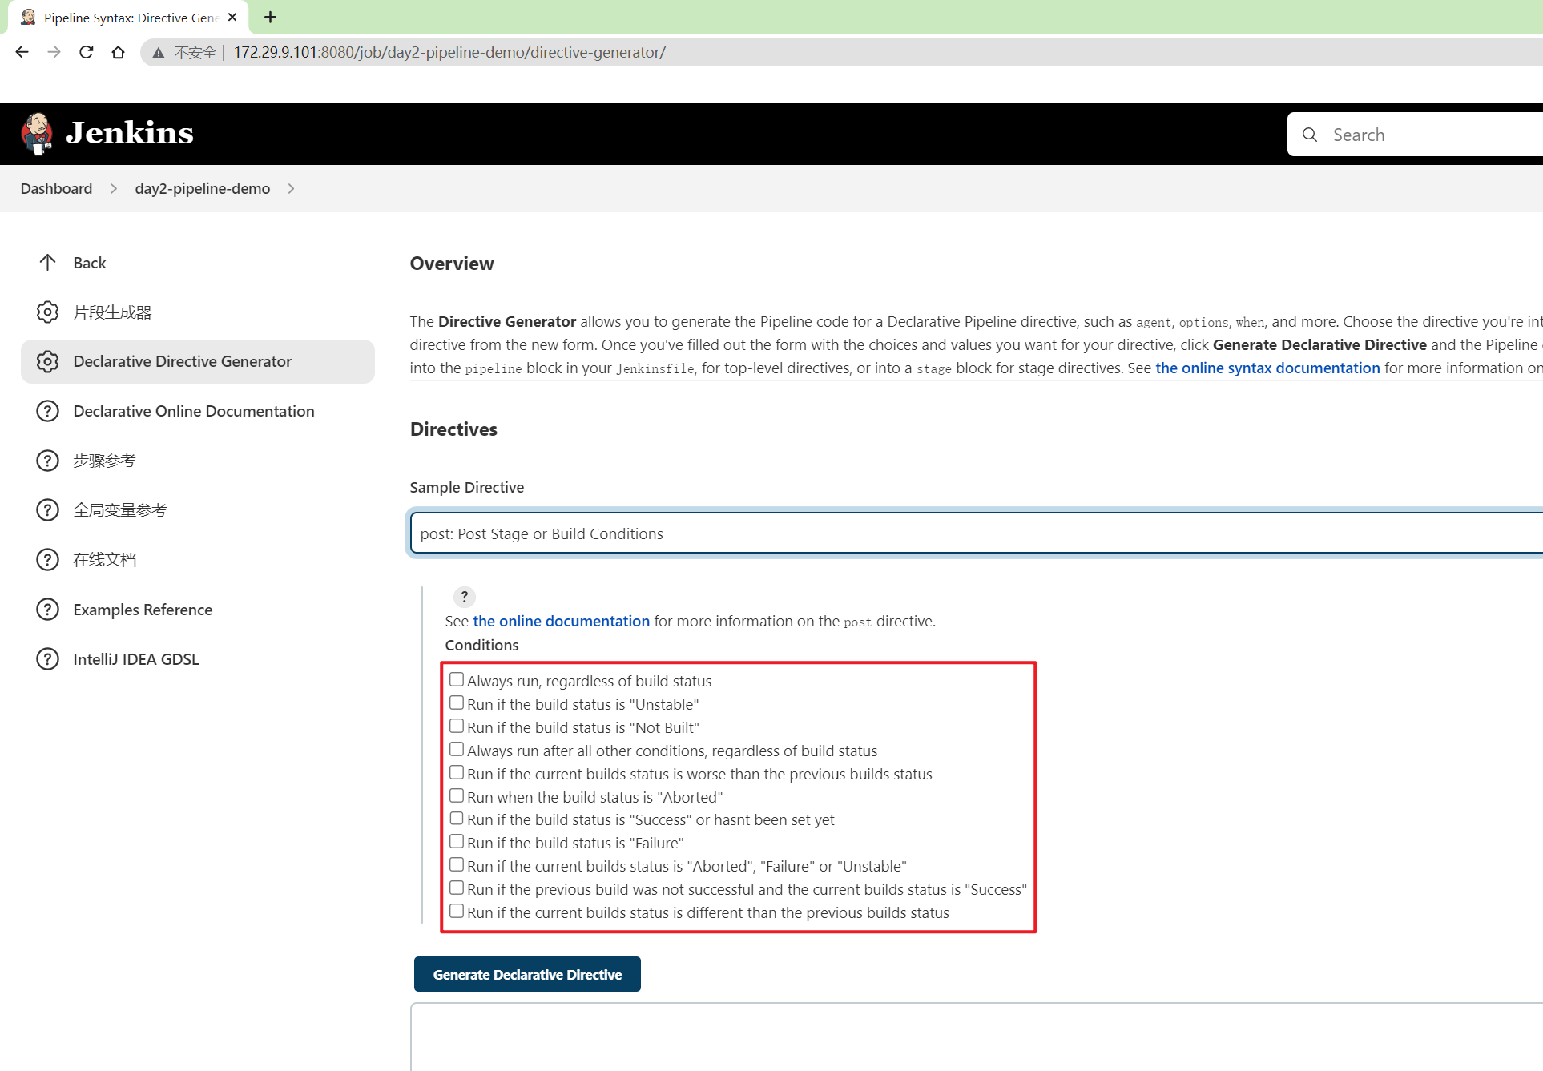The height and width of the screenshot is (1071, 1543).
Task: Go to day2-pipeline-demo breadcrumb
Action: (x=203, y=188)
